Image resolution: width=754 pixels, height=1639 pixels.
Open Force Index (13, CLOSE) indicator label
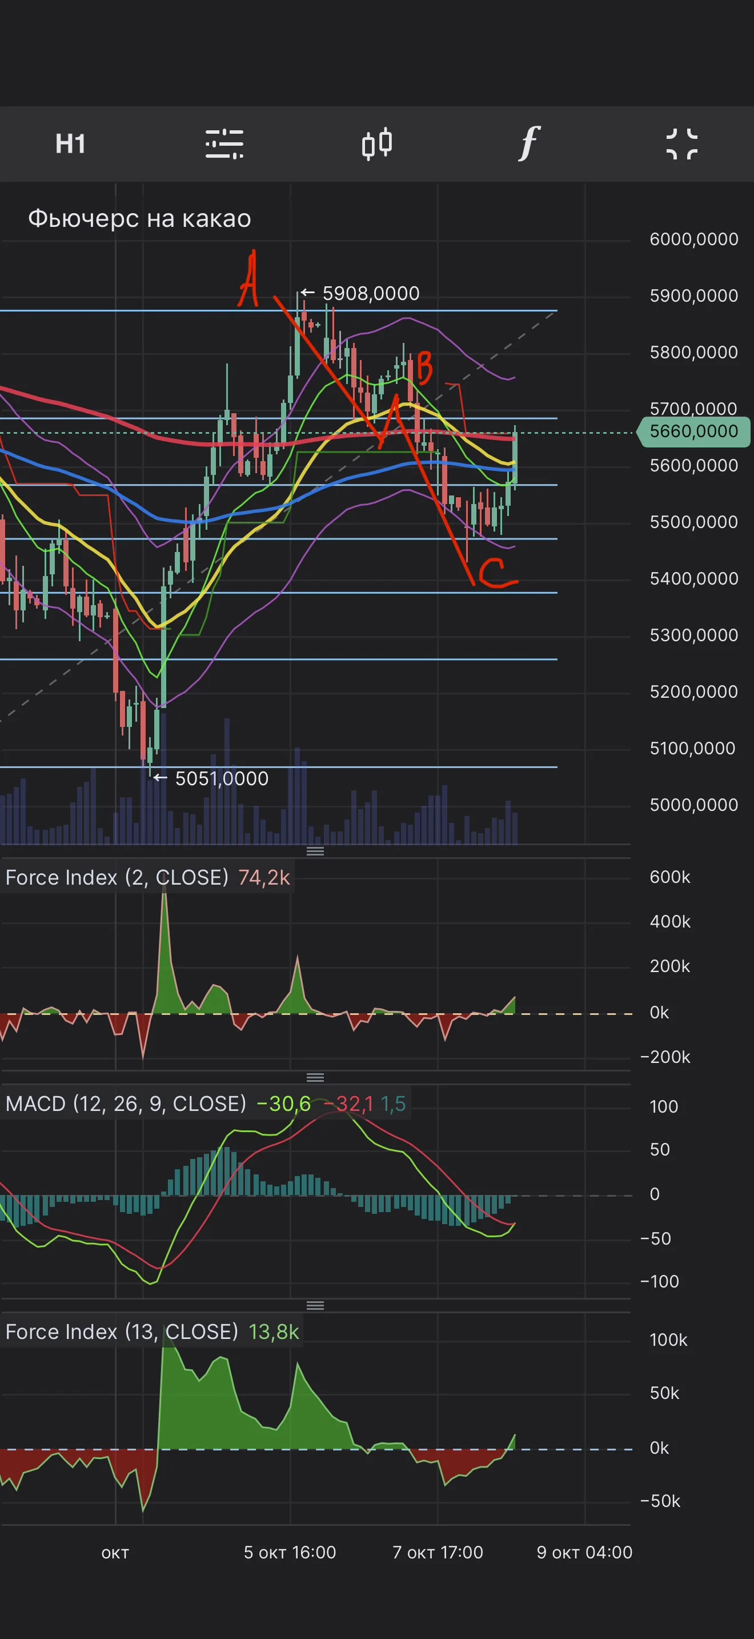pyautogui.click(x=122, y=1332)
